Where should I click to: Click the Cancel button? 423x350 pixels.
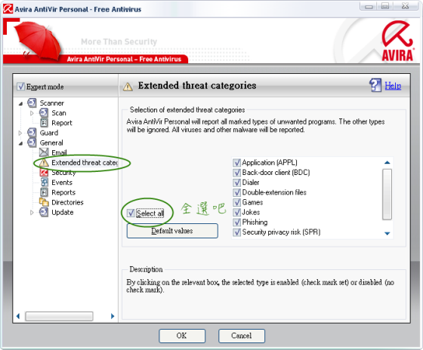pos(242,336)
